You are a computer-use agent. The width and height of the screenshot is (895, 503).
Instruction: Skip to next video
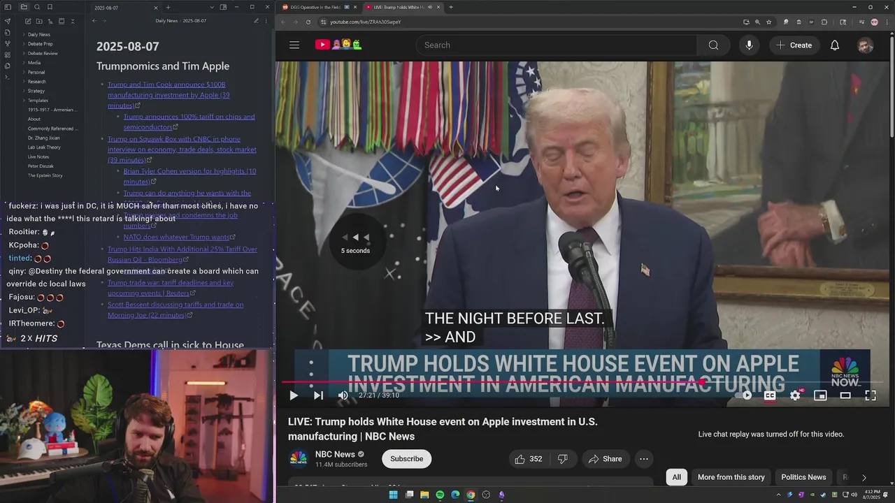point(318,395)
